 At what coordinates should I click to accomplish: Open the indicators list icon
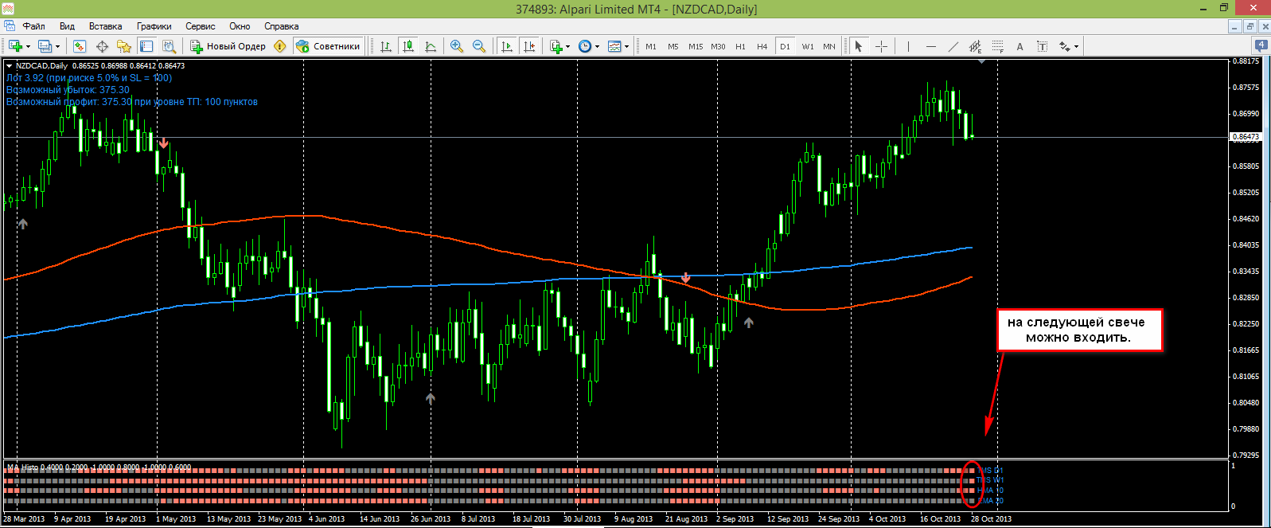(x=556, y=46)
